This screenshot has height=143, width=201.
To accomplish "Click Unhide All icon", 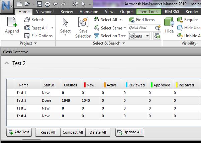I will click(x=180, y=36).
